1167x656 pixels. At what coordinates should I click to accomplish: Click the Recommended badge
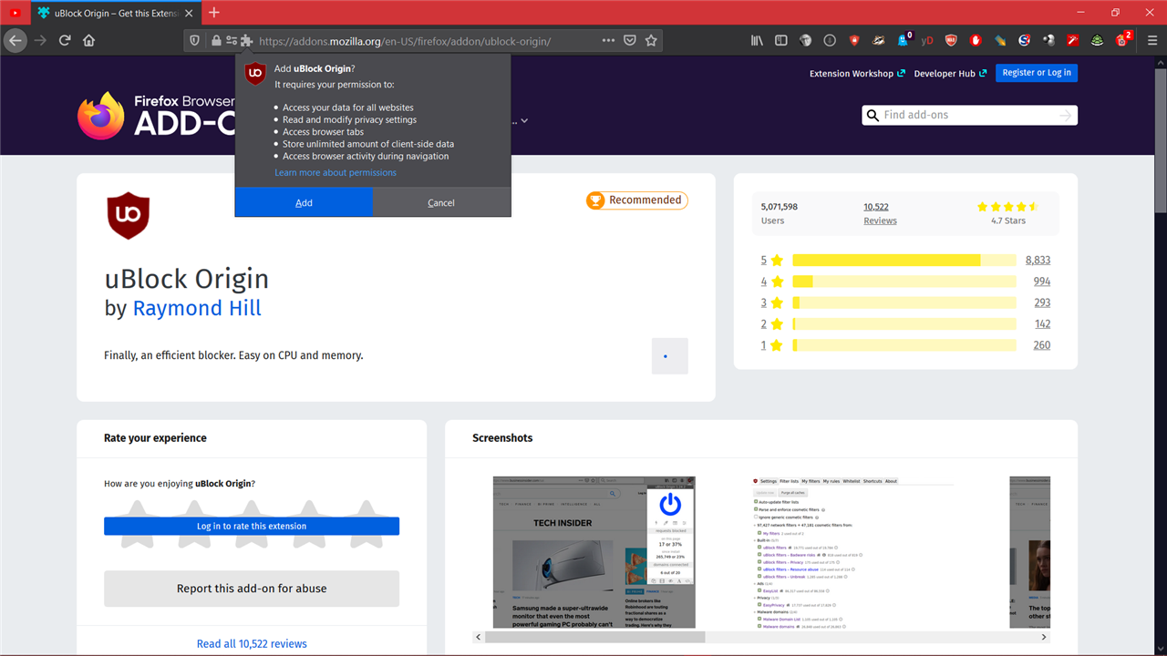[637, 200]
